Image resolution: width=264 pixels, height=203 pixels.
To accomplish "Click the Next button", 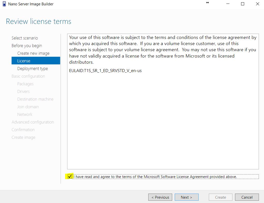I will point(186,197).
